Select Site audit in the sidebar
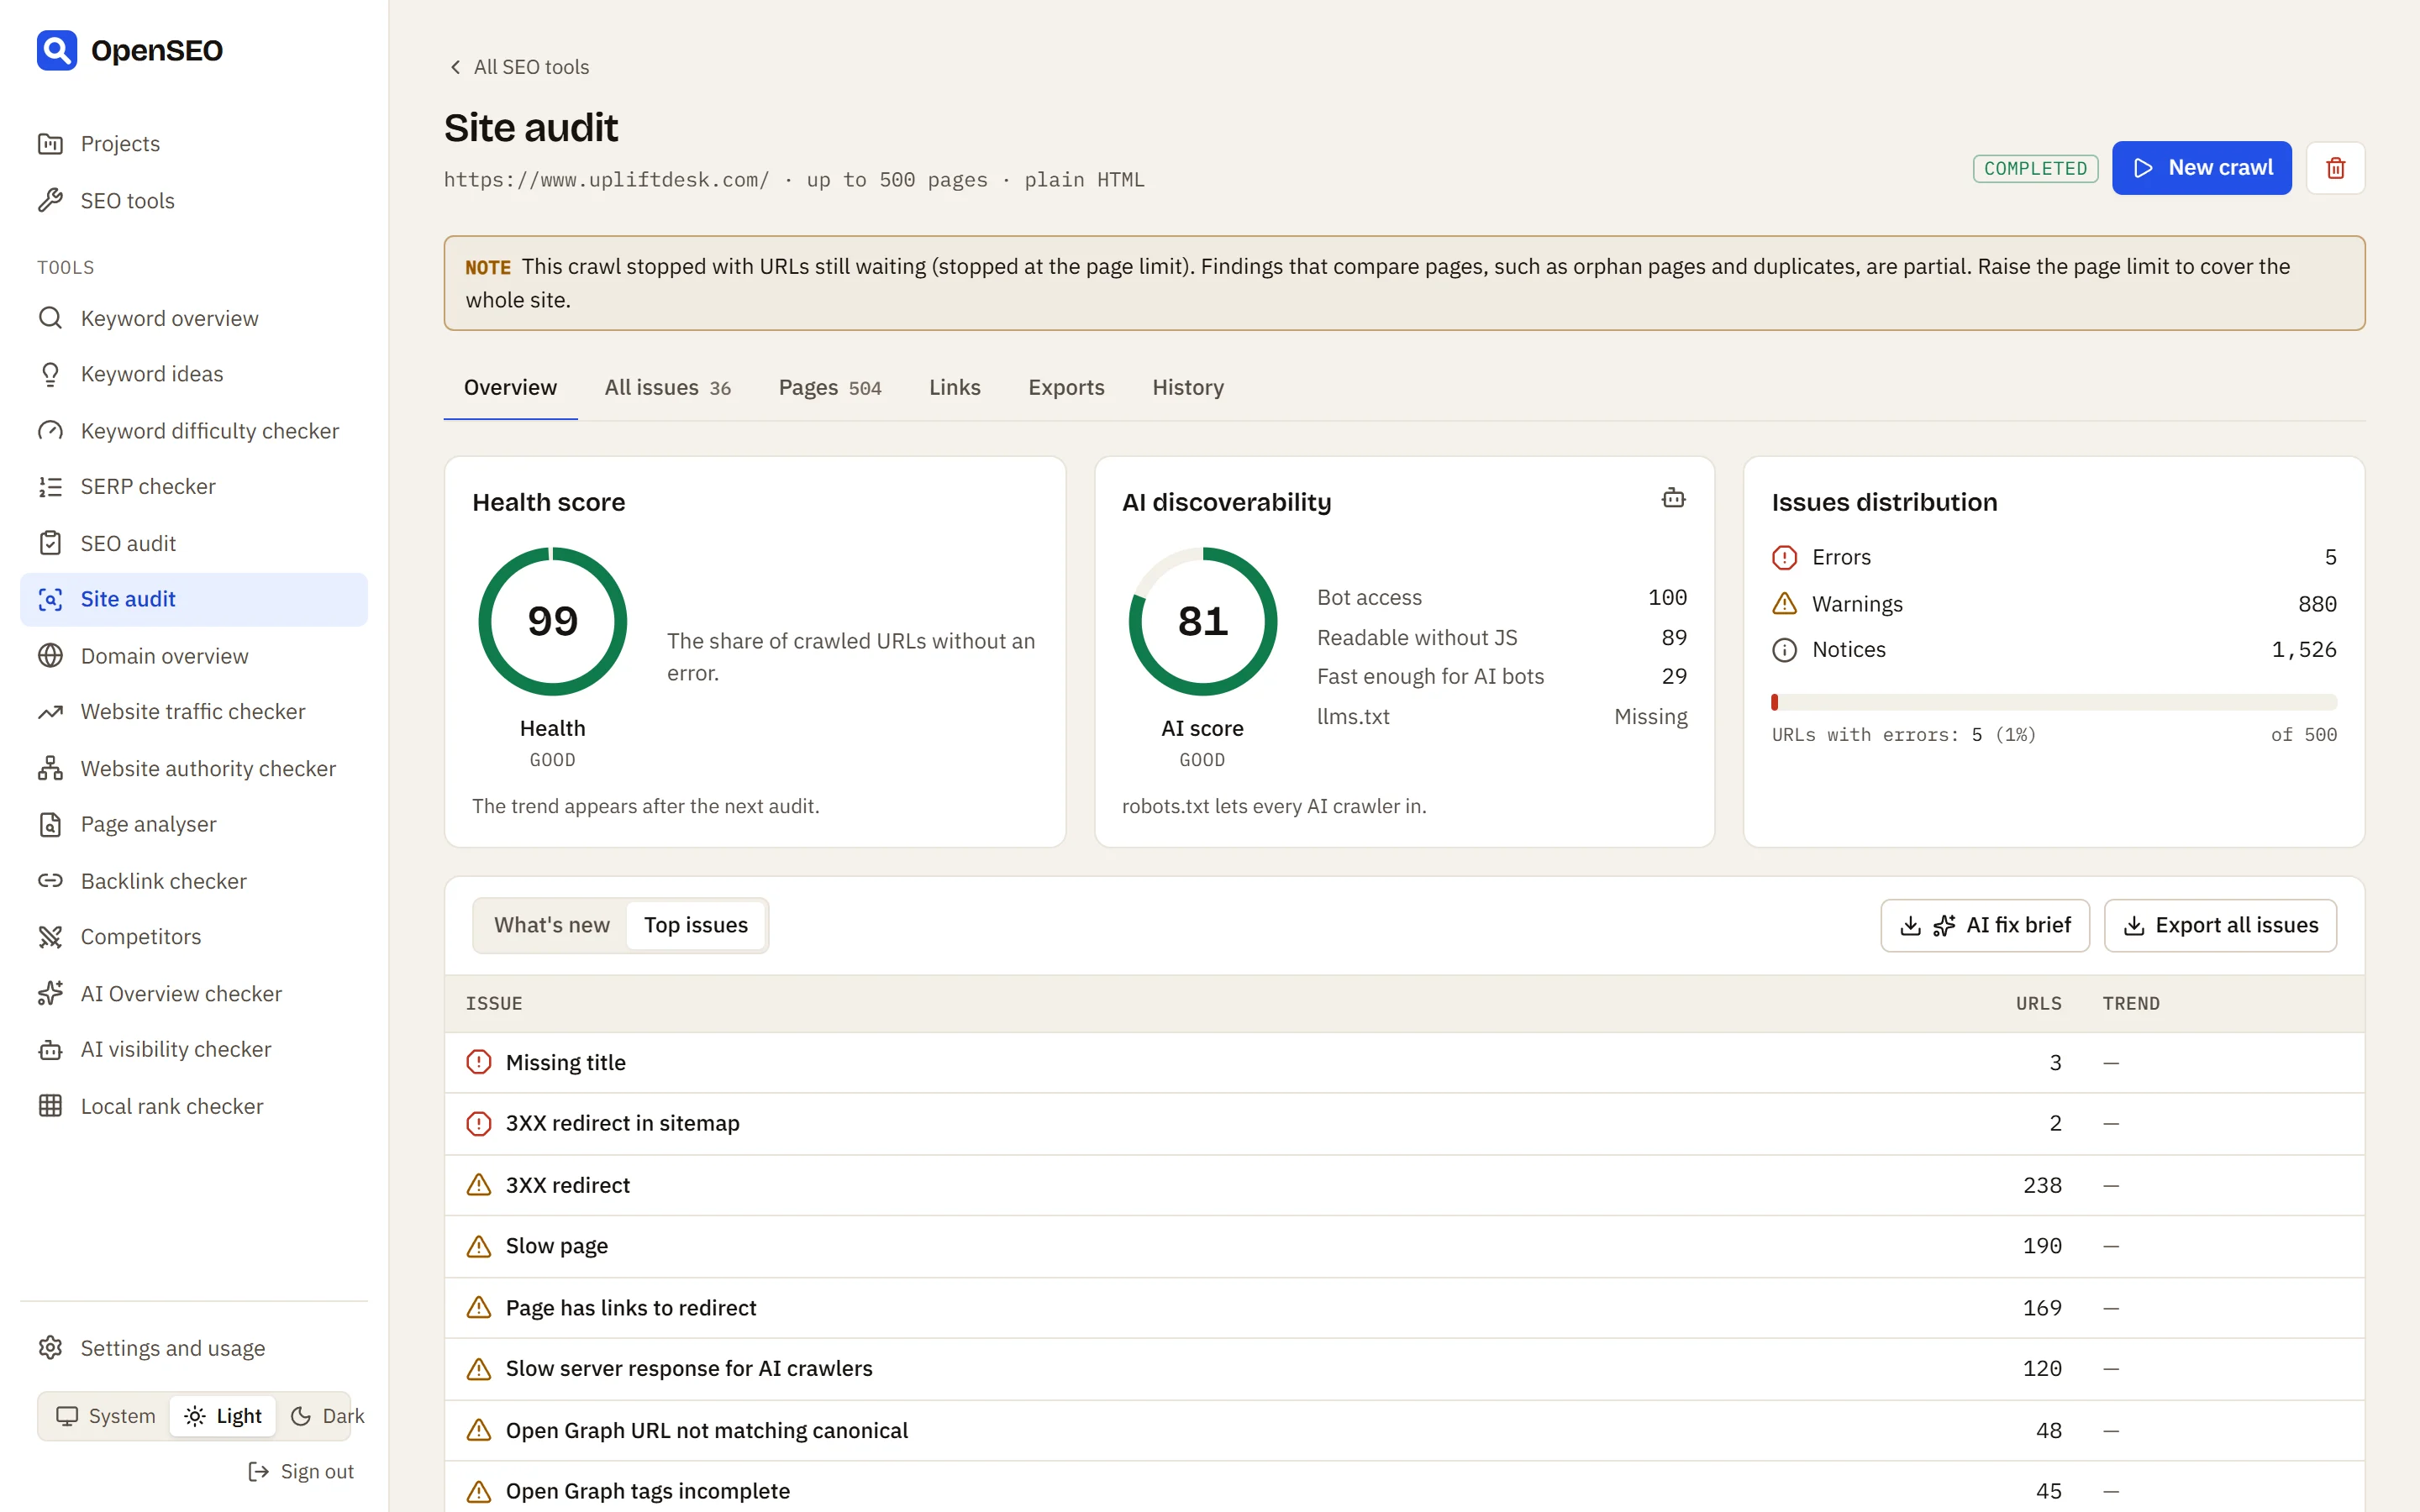Screen dimensions: 2420x1512 [x=194, y=599]
